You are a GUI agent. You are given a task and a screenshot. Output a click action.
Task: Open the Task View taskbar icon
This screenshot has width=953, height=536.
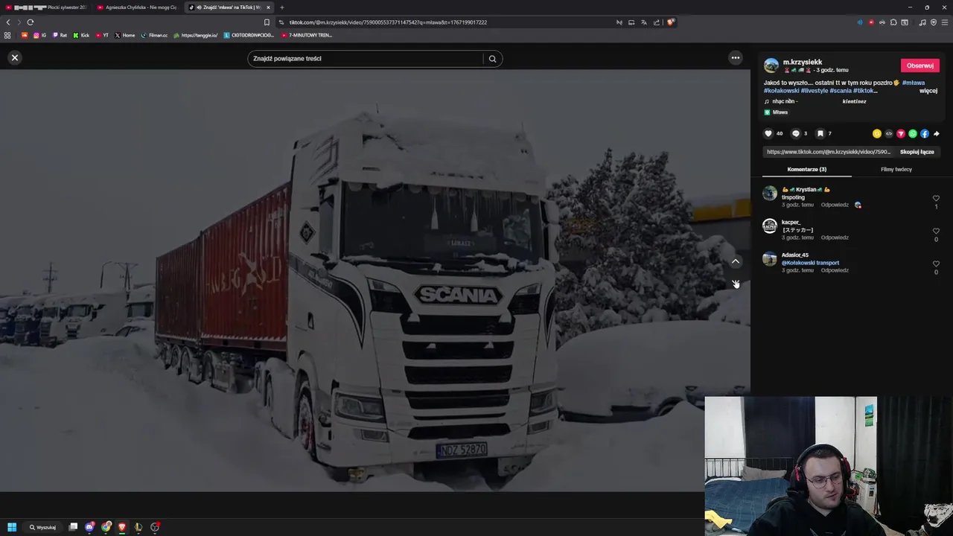[x=73, y=527]
